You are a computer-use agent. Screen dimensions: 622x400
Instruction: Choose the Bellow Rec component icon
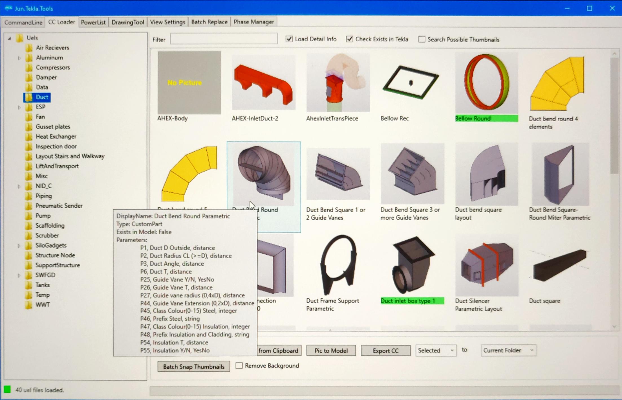tap(412, 82)
